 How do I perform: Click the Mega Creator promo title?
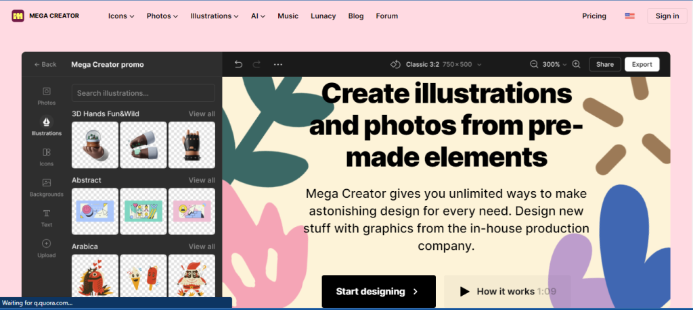108,64
